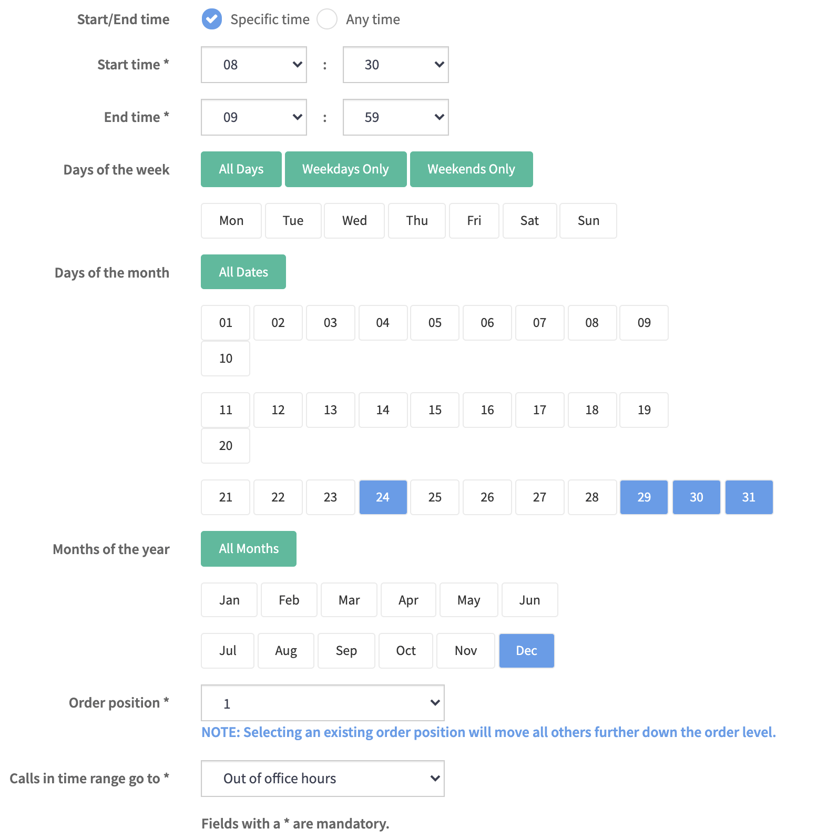The image size is (817, 839).
Task: Select the Weekends Only button
Action: click(x=471, y=169)
